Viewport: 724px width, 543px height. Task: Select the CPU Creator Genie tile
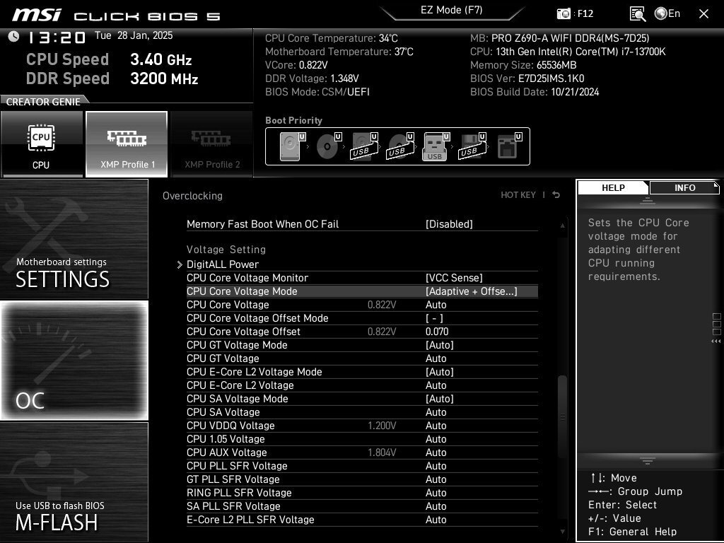[42, 144]
